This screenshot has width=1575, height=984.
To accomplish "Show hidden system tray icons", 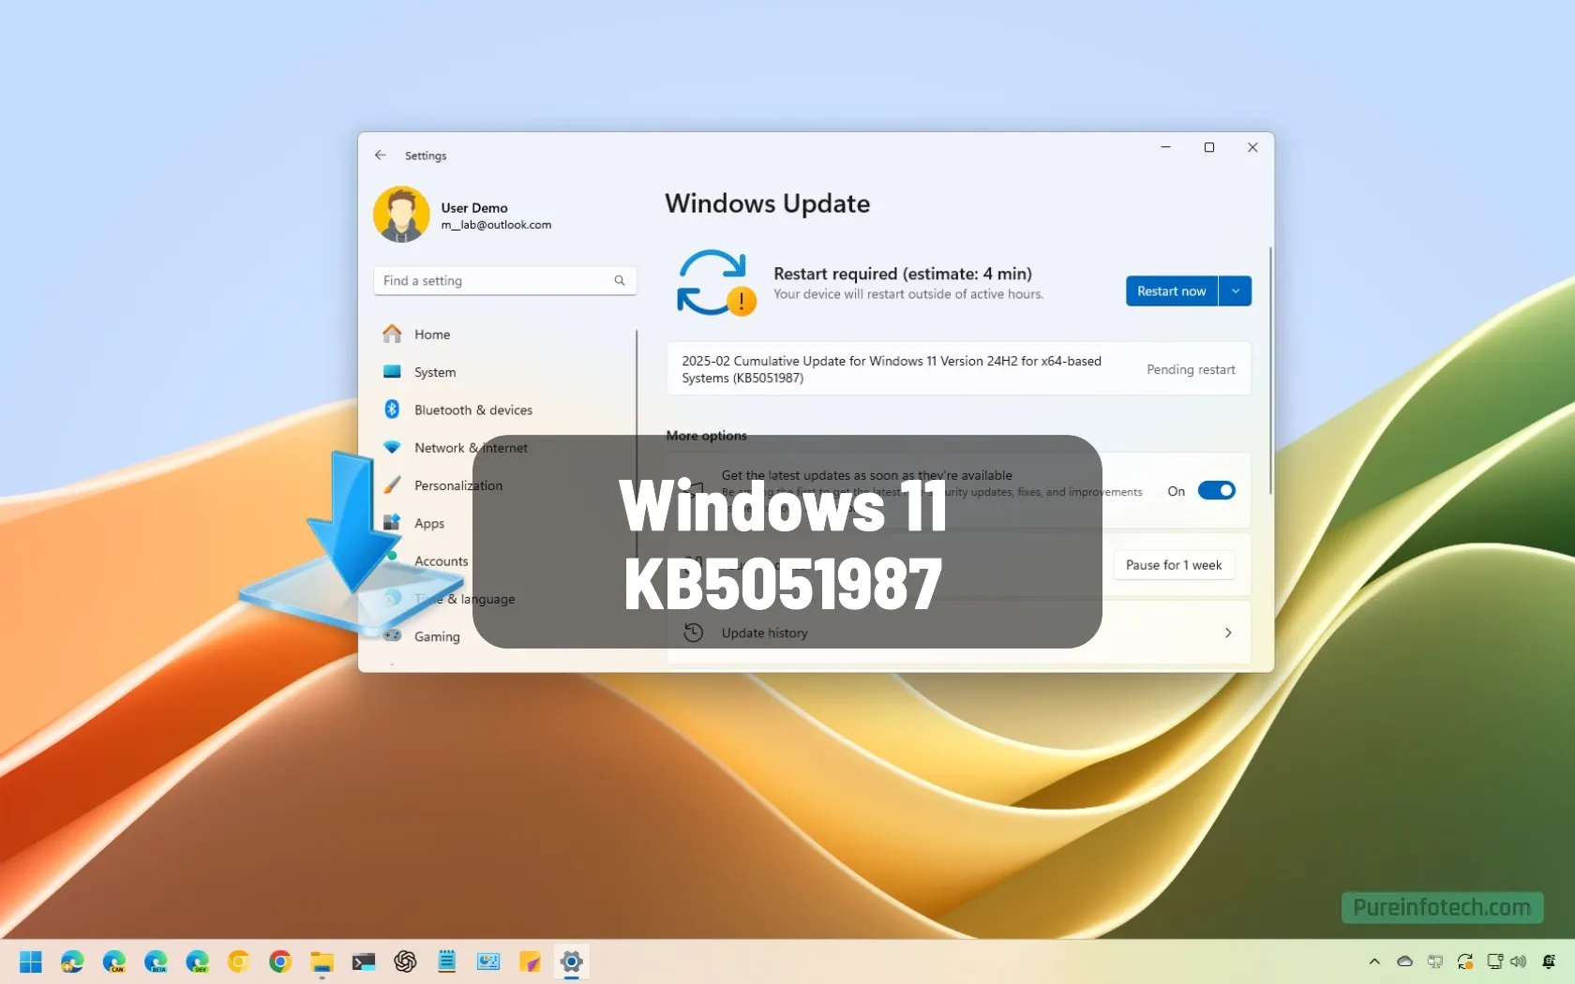I will tap(1374, 962).
